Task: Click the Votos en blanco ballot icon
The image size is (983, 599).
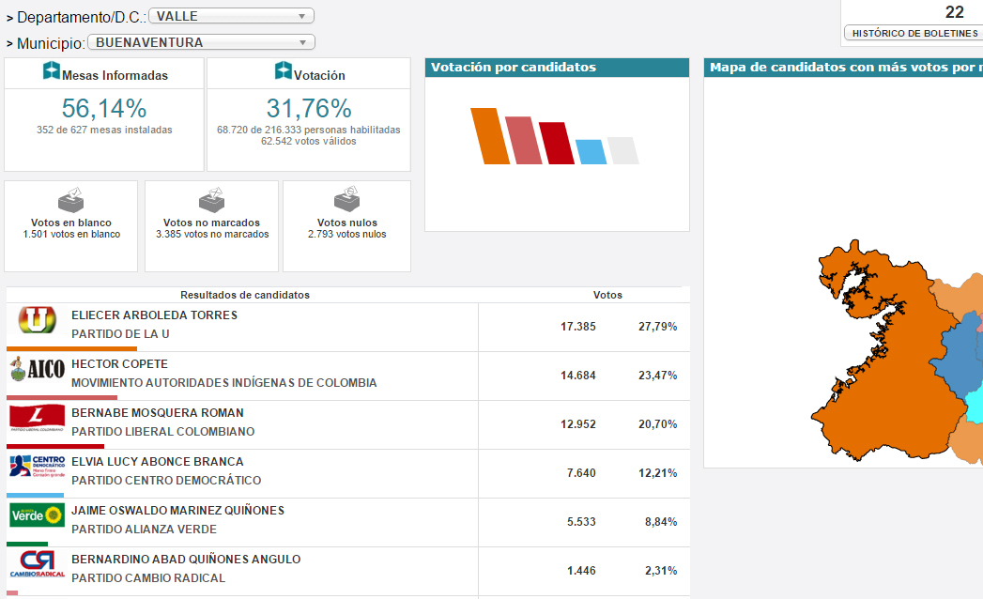Action: [x=71, y=199]
